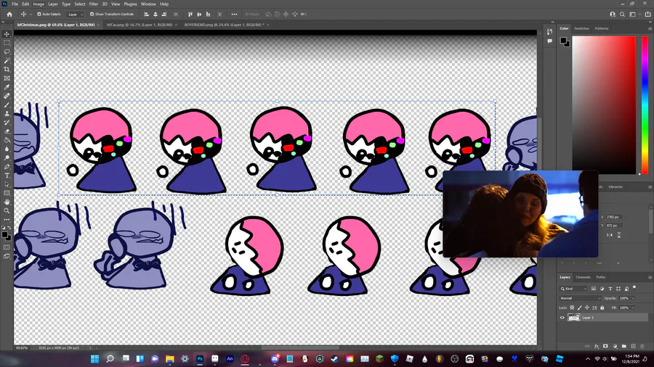This screenshot has height=367, width=654.
Task: Select the Rectangular Marquee tool
Action: point(7,43)
